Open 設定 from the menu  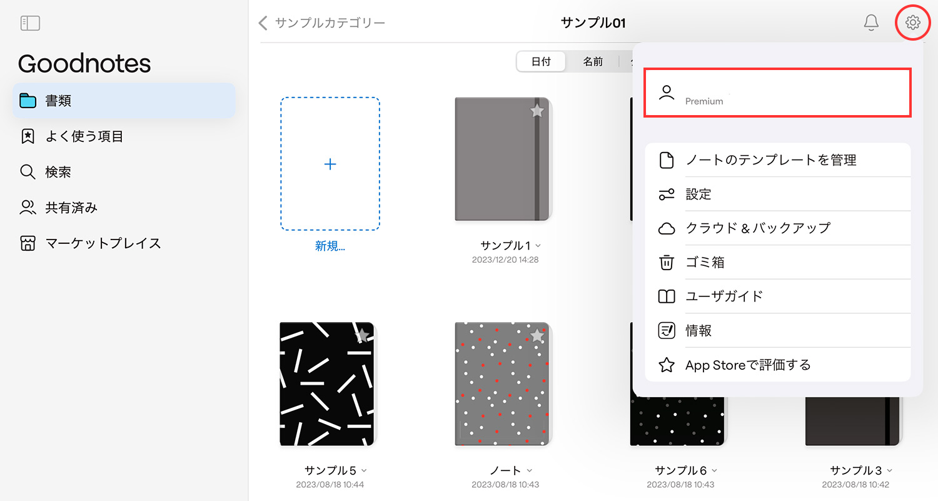[x=777, y=195]
